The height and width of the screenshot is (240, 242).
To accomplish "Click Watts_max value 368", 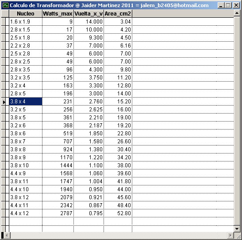I will pos(58,126).
